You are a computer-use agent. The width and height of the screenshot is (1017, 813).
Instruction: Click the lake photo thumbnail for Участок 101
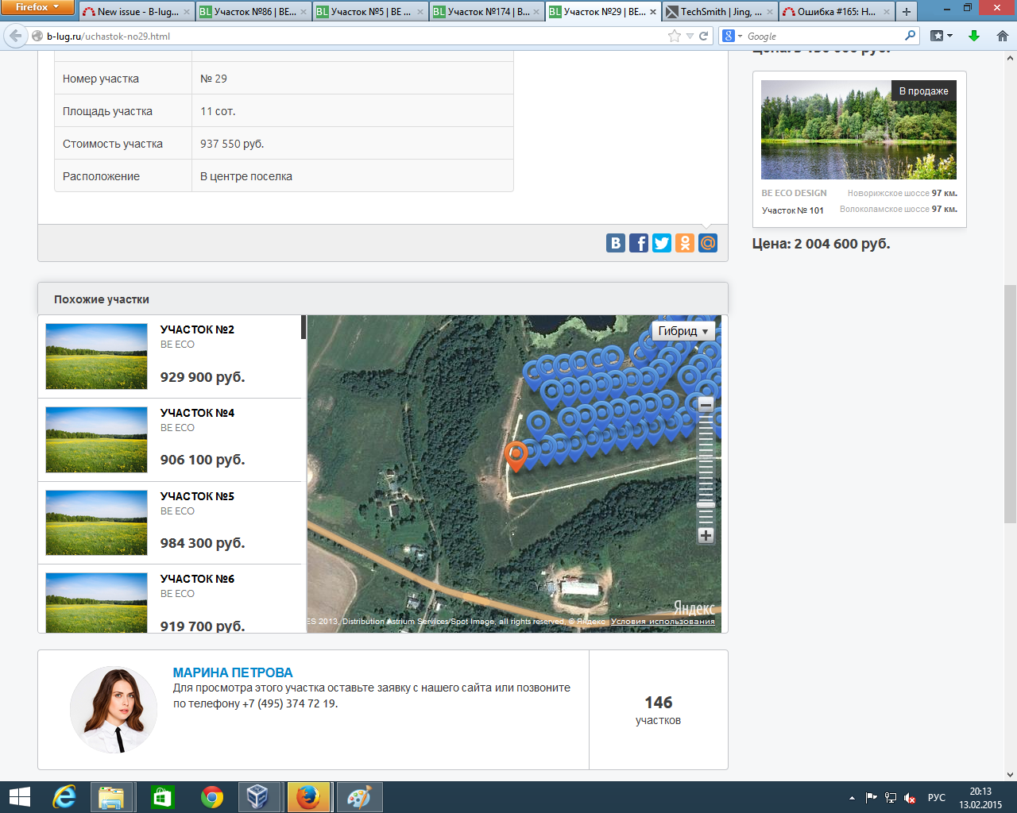[x=858, y=129]
